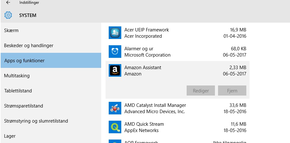
Task: Click Advanced Micro Devices, Inc. publisher text
Action: pos(155,112)
